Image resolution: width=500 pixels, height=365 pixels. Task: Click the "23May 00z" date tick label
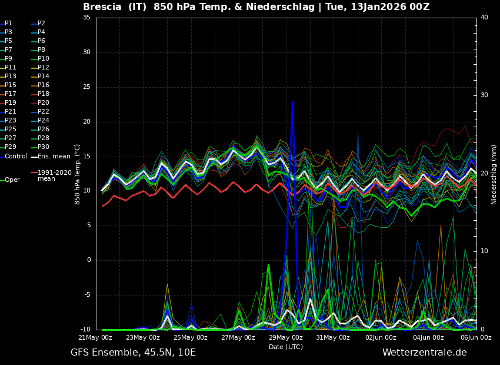pyautogui.click(x=144, y=337)
